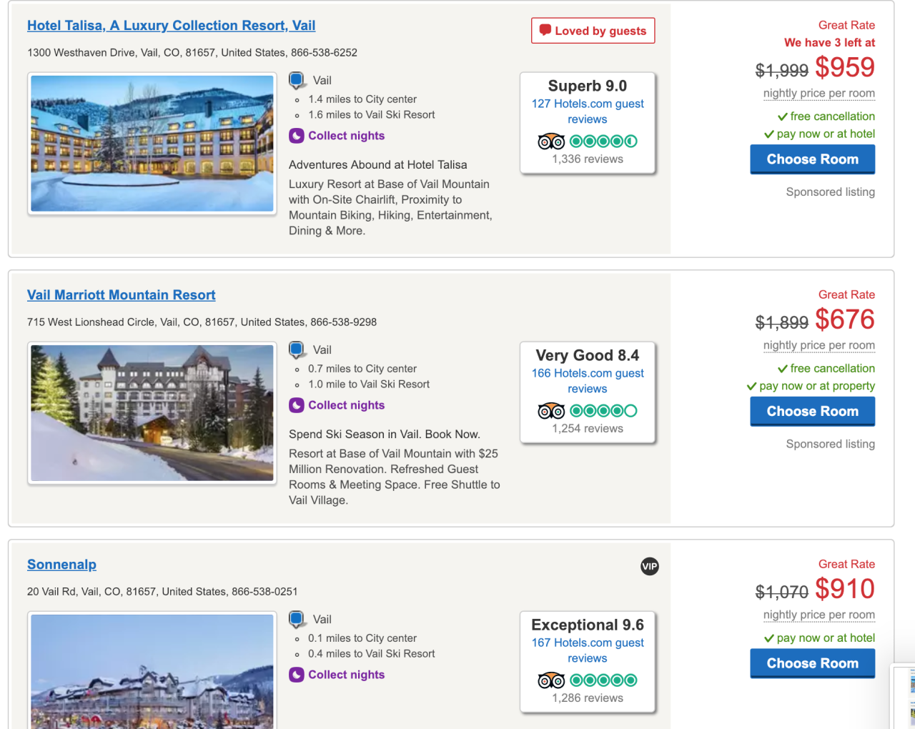Open the Hotel Talisa, A Luxury Collection Resort link
Image resolution: width=915 pixels, height=729 pixels.
(171, 25)
